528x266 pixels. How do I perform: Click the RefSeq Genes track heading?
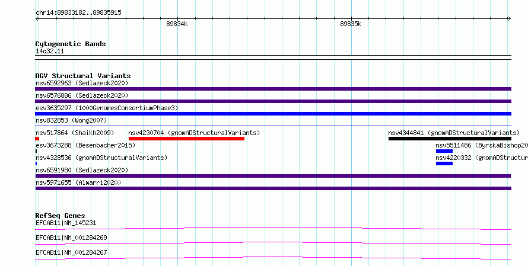point(61,216)
